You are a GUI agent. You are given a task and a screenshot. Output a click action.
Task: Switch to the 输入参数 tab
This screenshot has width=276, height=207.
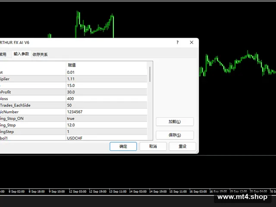tap(21, 54)
